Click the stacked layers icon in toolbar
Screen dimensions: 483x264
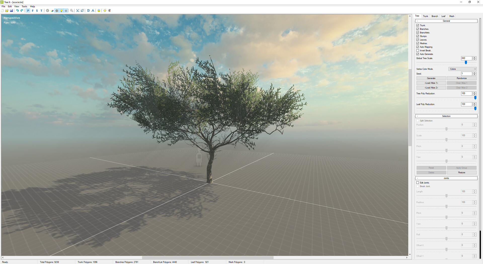click(99, 11)
